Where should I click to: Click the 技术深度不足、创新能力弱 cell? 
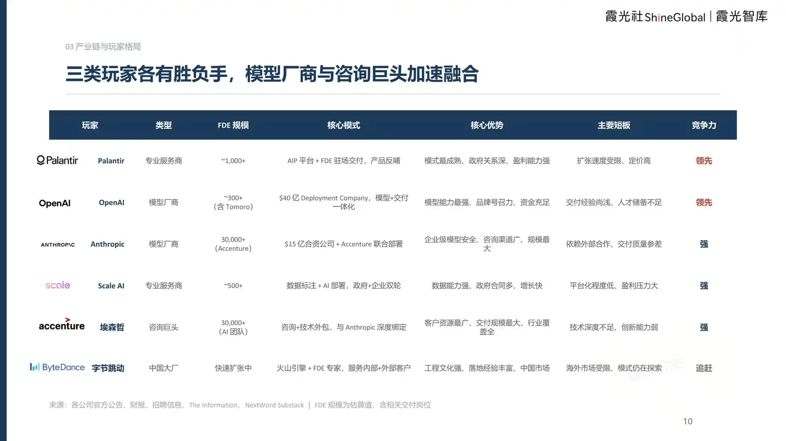click(614, 327)
